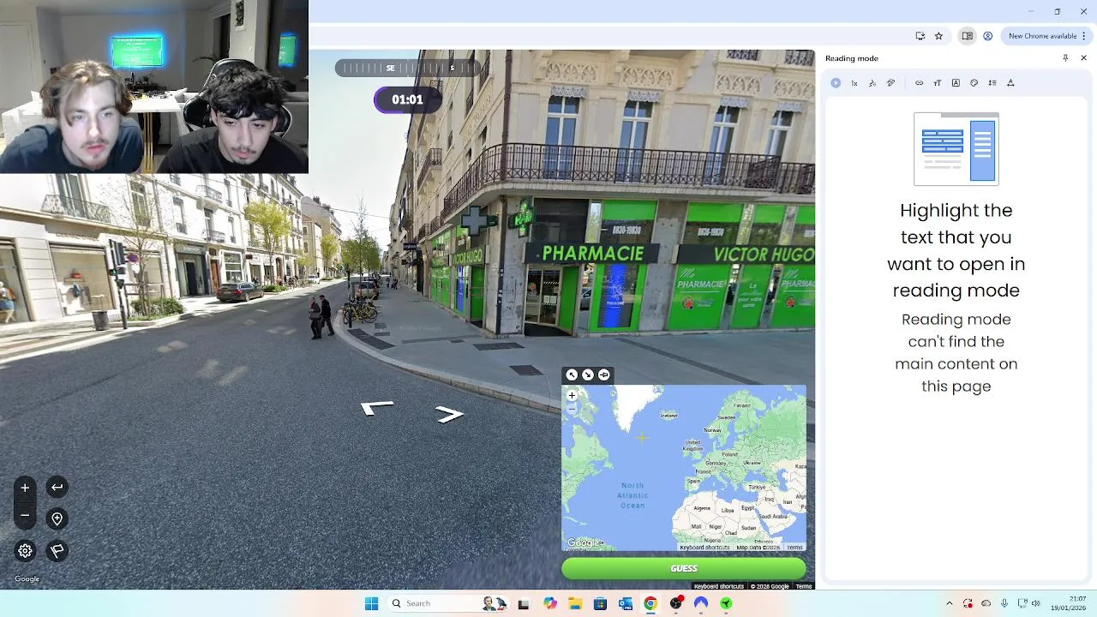This screenshot has width=1097, height=617.
Task: Click the compass bar showing SE
Action: [x=406, y=68]
